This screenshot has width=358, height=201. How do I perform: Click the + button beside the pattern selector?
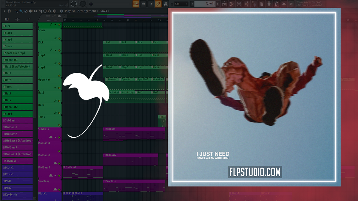(217, 4)
